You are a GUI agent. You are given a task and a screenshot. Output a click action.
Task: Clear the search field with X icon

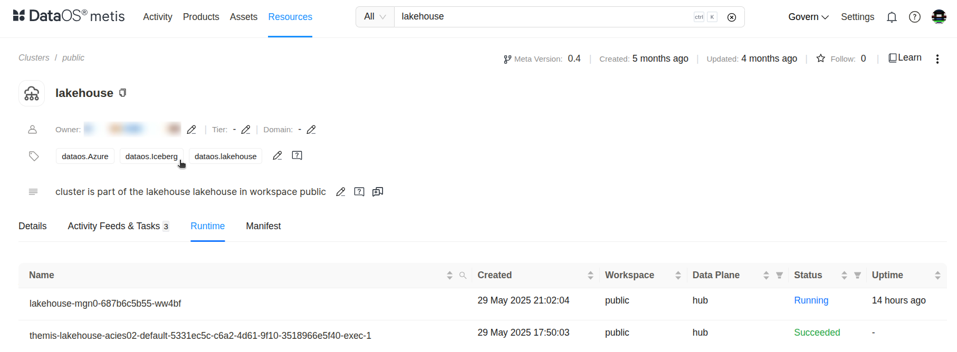click(x=732, y=17)
